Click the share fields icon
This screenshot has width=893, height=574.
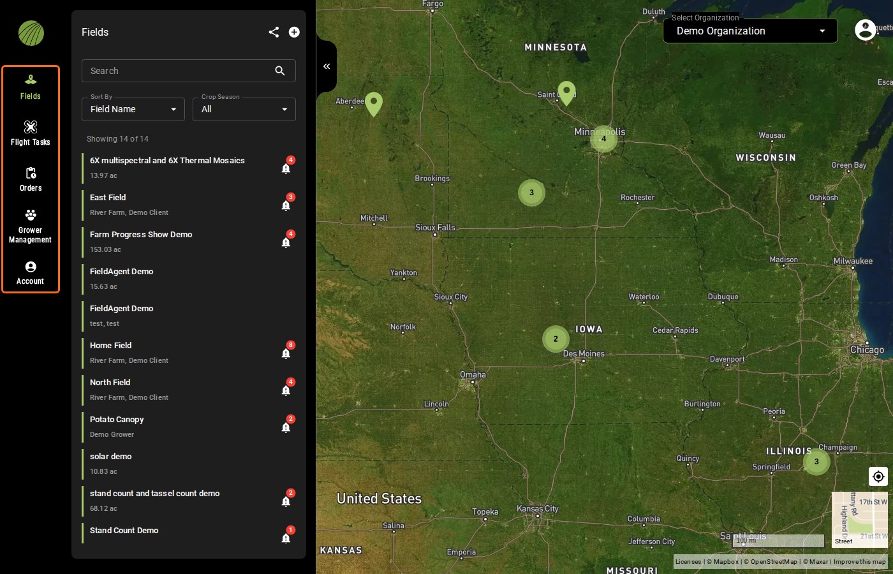coord(274,32)
